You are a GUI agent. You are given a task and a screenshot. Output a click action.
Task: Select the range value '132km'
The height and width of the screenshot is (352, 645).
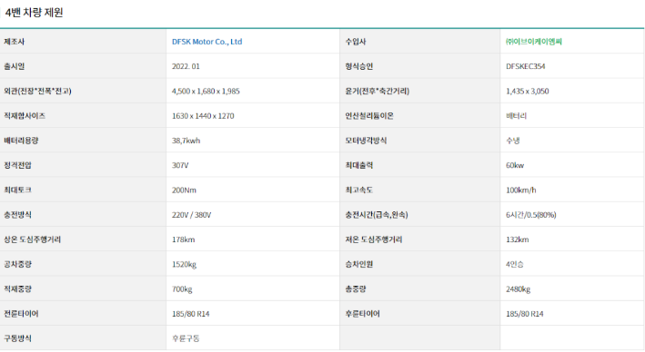click(518, 240)
